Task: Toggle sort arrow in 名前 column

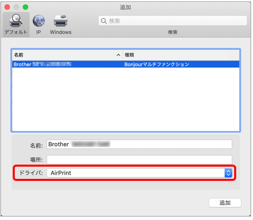Action: [118, 55]
